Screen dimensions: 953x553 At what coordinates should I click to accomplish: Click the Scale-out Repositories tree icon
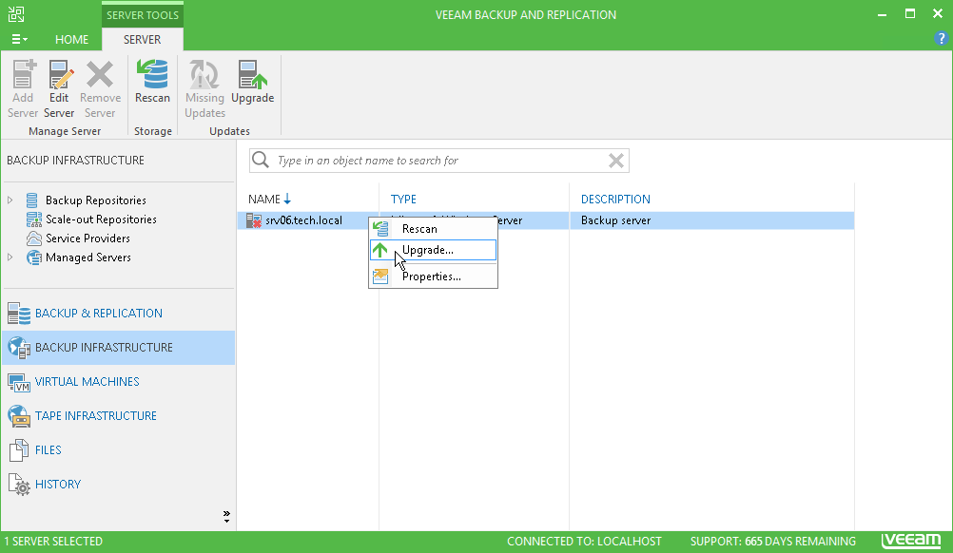pos(34,219)
